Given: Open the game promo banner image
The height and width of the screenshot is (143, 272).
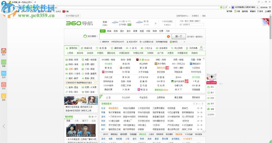Looking at the screenshot, I should [x=81, y=100].
